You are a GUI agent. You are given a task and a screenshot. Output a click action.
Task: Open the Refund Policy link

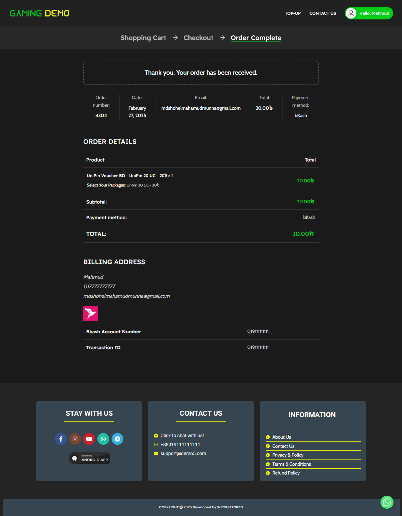(286, 473)
